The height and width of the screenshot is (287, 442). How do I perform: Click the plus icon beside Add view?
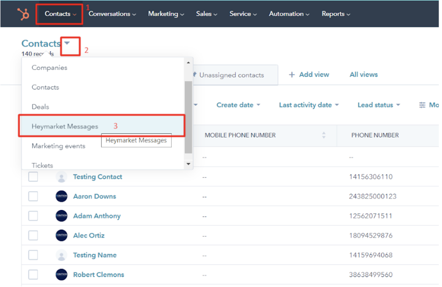click(292, 75)
